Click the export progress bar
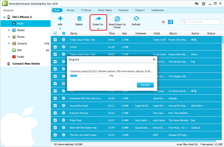Image resolution: width=224 pixels, height=147 pixels. click(112, 76)
